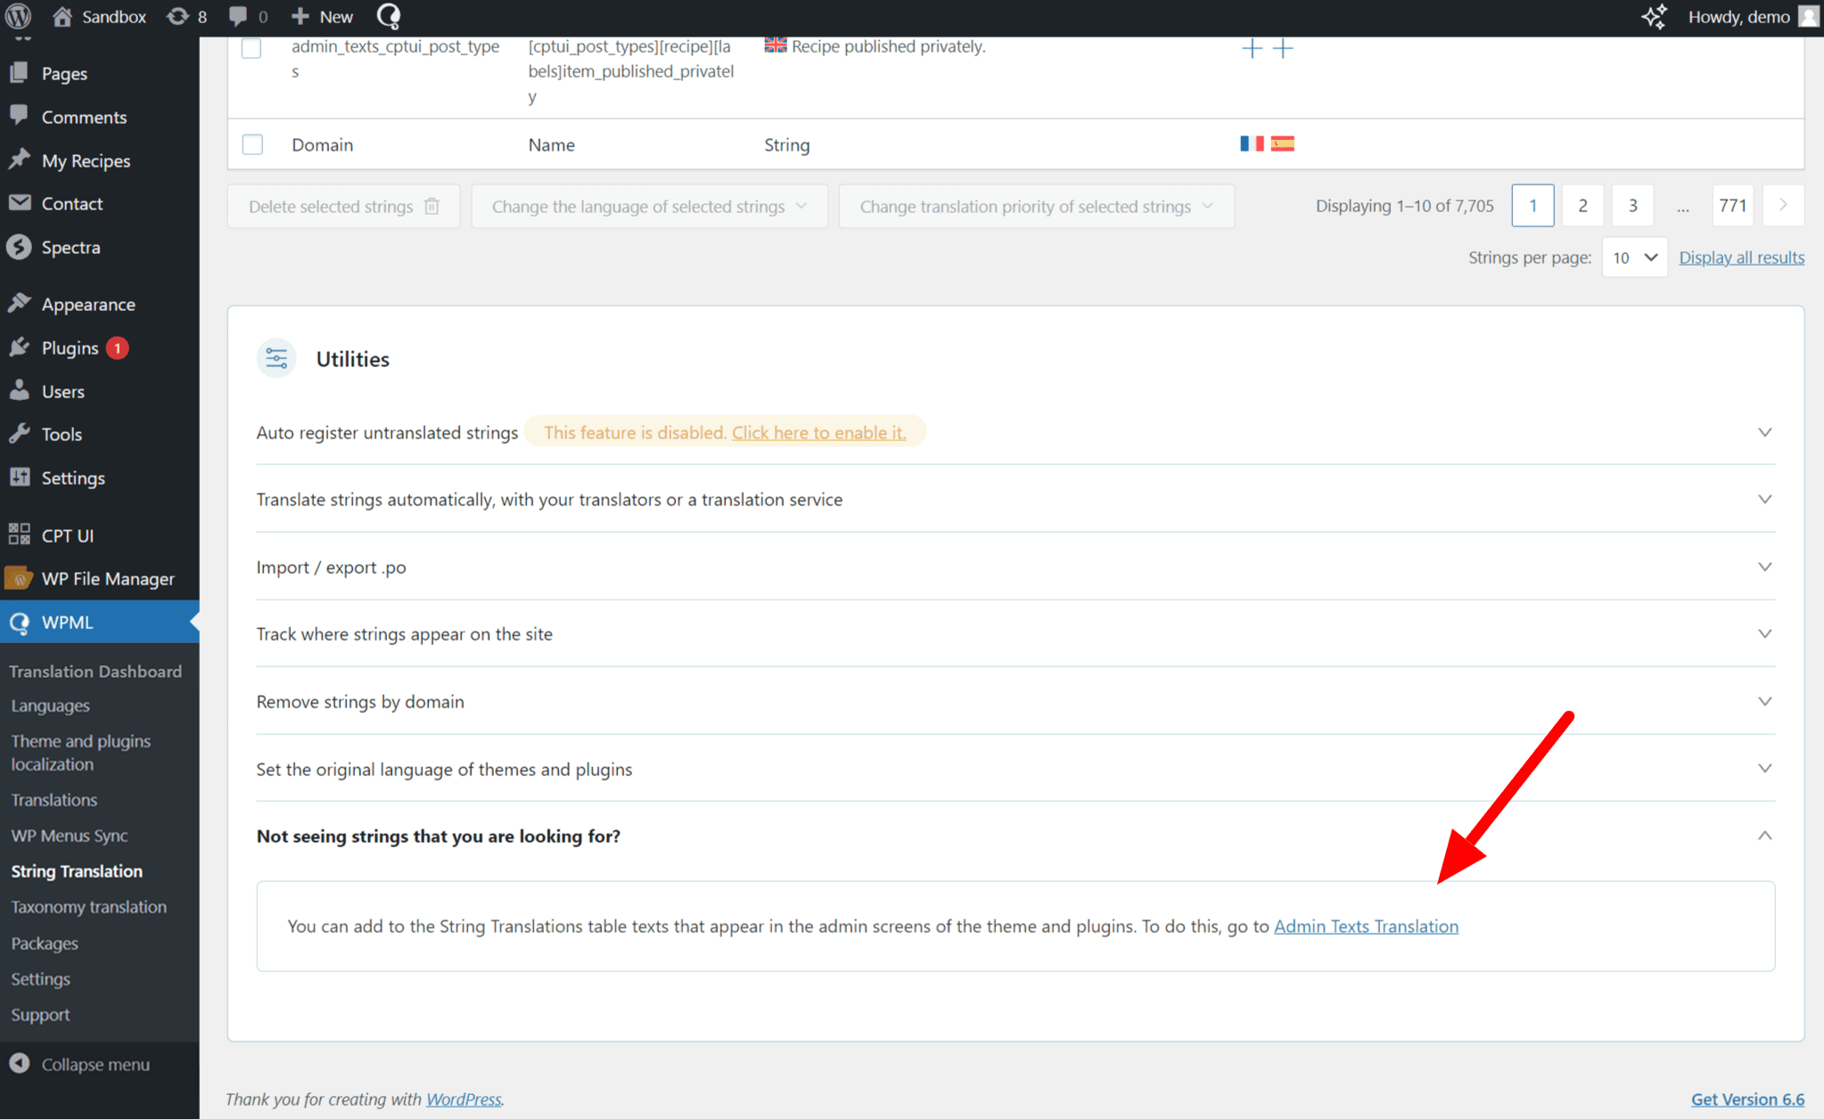Expand Import / export .po section
1824x1119 pixels.
pyautogui.click(x=1764, y=567)
